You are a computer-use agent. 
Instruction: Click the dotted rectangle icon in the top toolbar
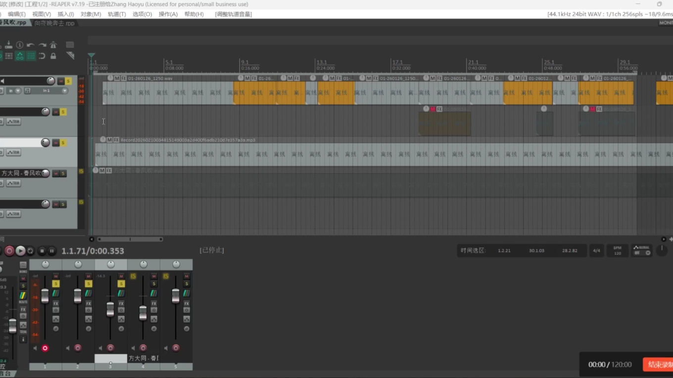tap(70, 45)
